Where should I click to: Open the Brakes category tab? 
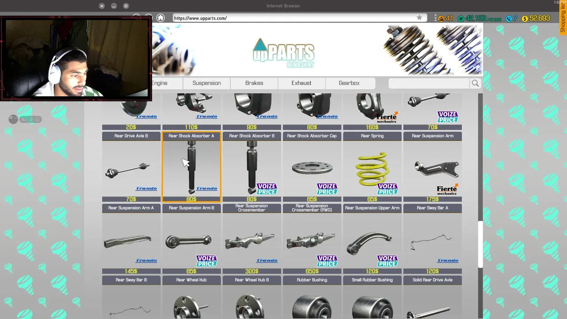pyautogui.click(x=254, y=83)
